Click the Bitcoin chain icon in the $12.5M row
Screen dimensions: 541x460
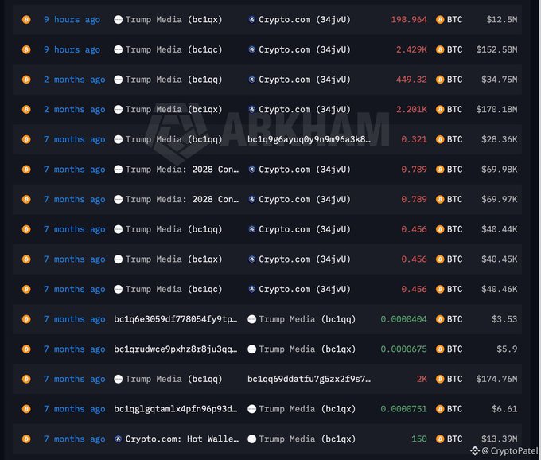pyautogui.click(x=26, y=20)
